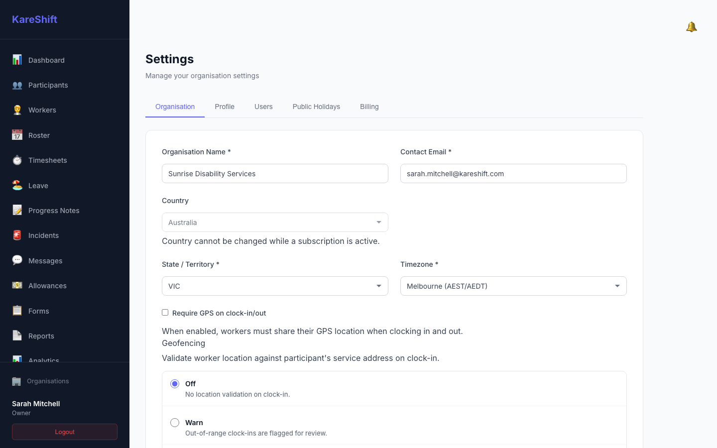This screenshot has height=448, width=717.
Task: Open the Leave section
Action: 65,185
